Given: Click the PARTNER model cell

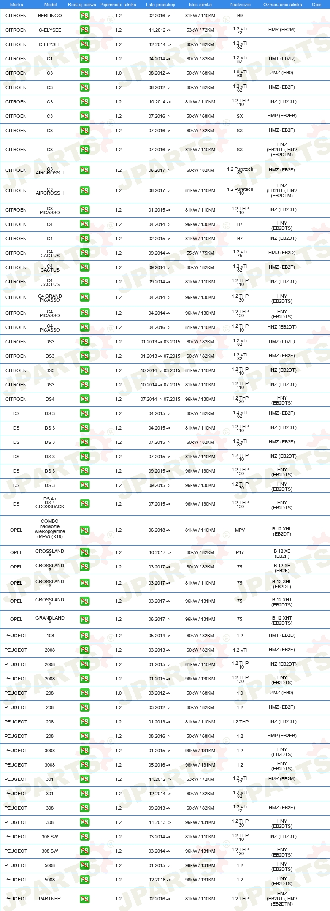Looking at the screenshot, I should click(x=50, y=899).
